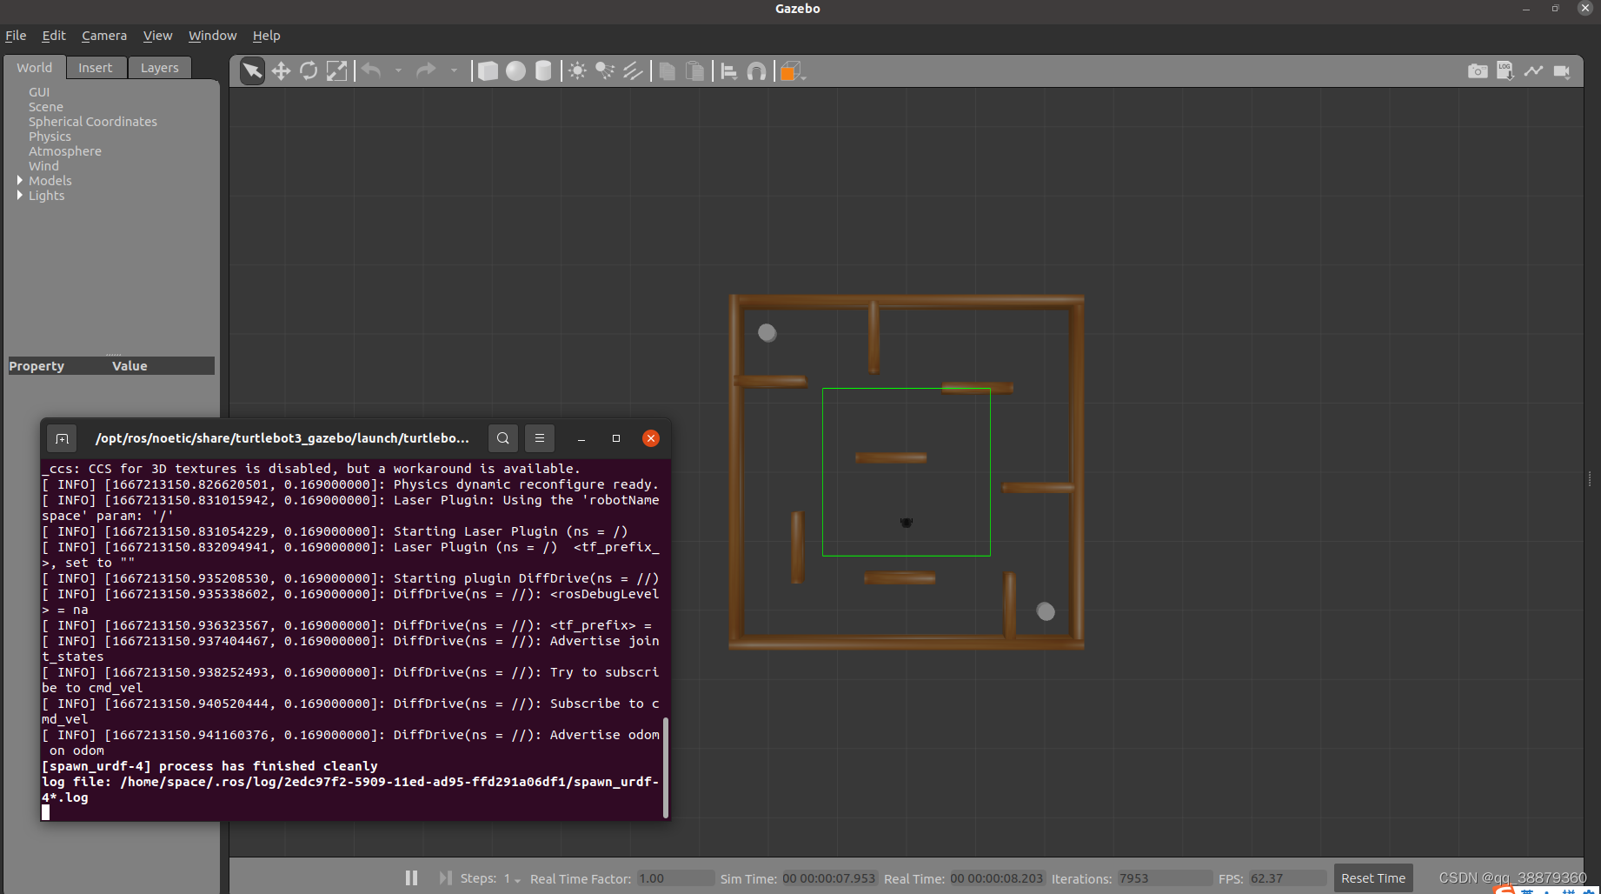Viewport: 1601px width, 894px height.
Task: Insert a cylinder shape
Action: [543, 71]
